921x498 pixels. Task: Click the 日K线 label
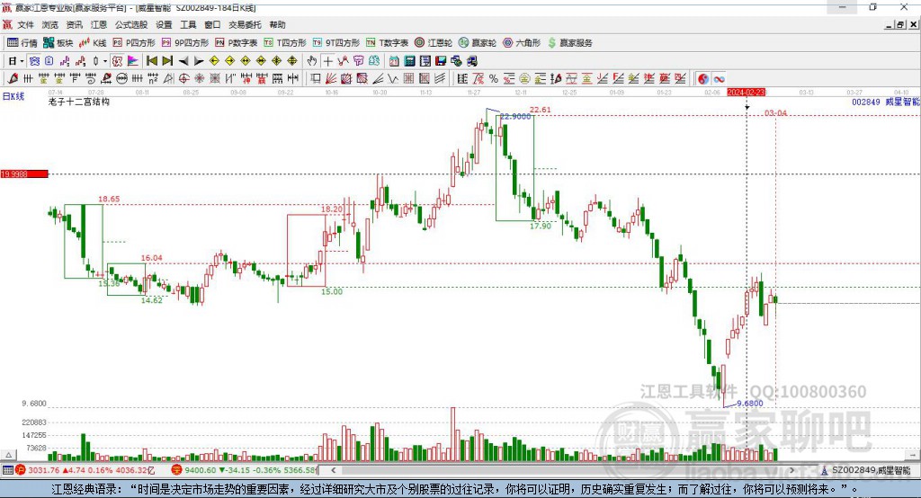[13, 96]
